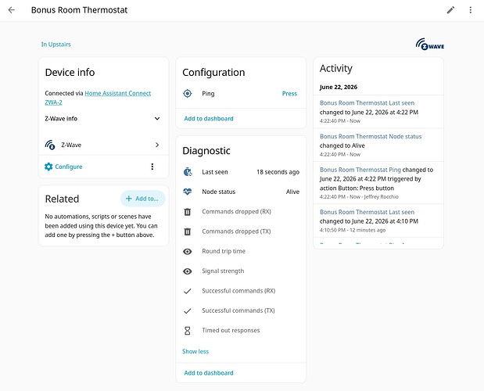
Task: Expand the Z-Wave info section
Action: pos(102,119)
